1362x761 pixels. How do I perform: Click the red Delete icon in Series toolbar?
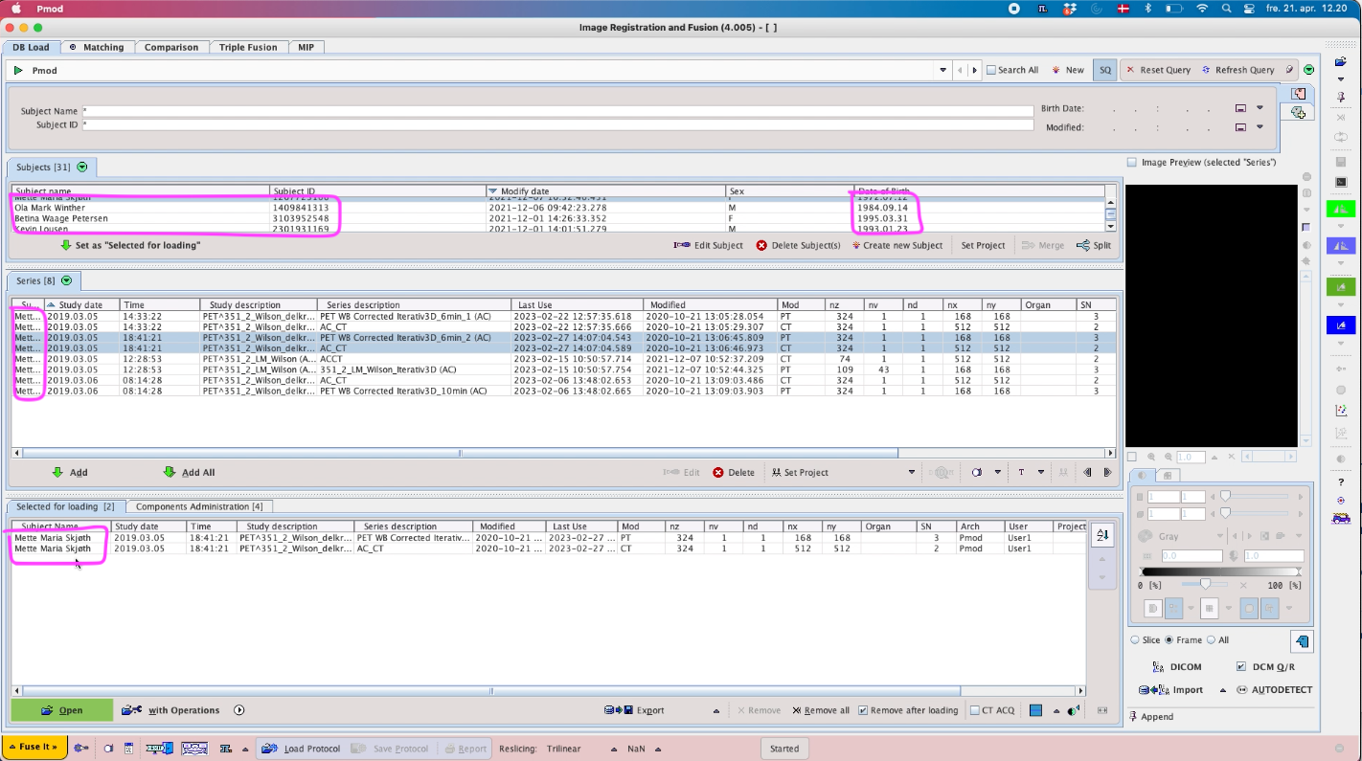(718, 472)
